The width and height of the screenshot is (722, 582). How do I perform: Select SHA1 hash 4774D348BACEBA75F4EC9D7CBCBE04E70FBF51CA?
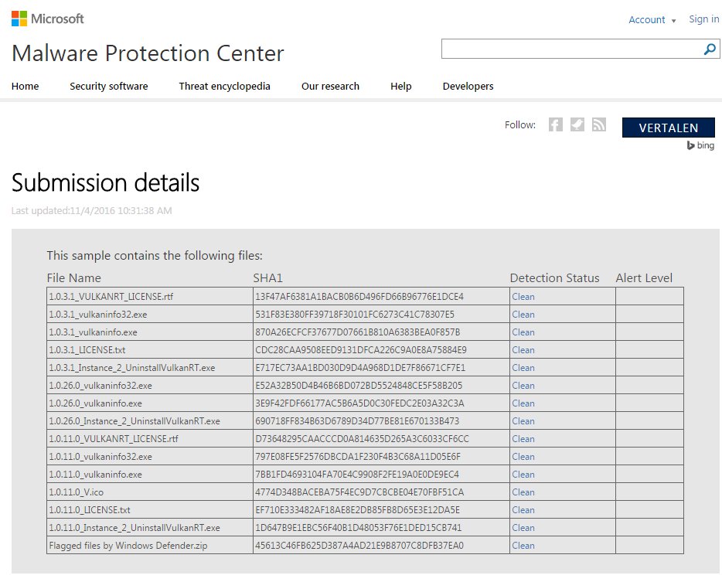[359, 492]
